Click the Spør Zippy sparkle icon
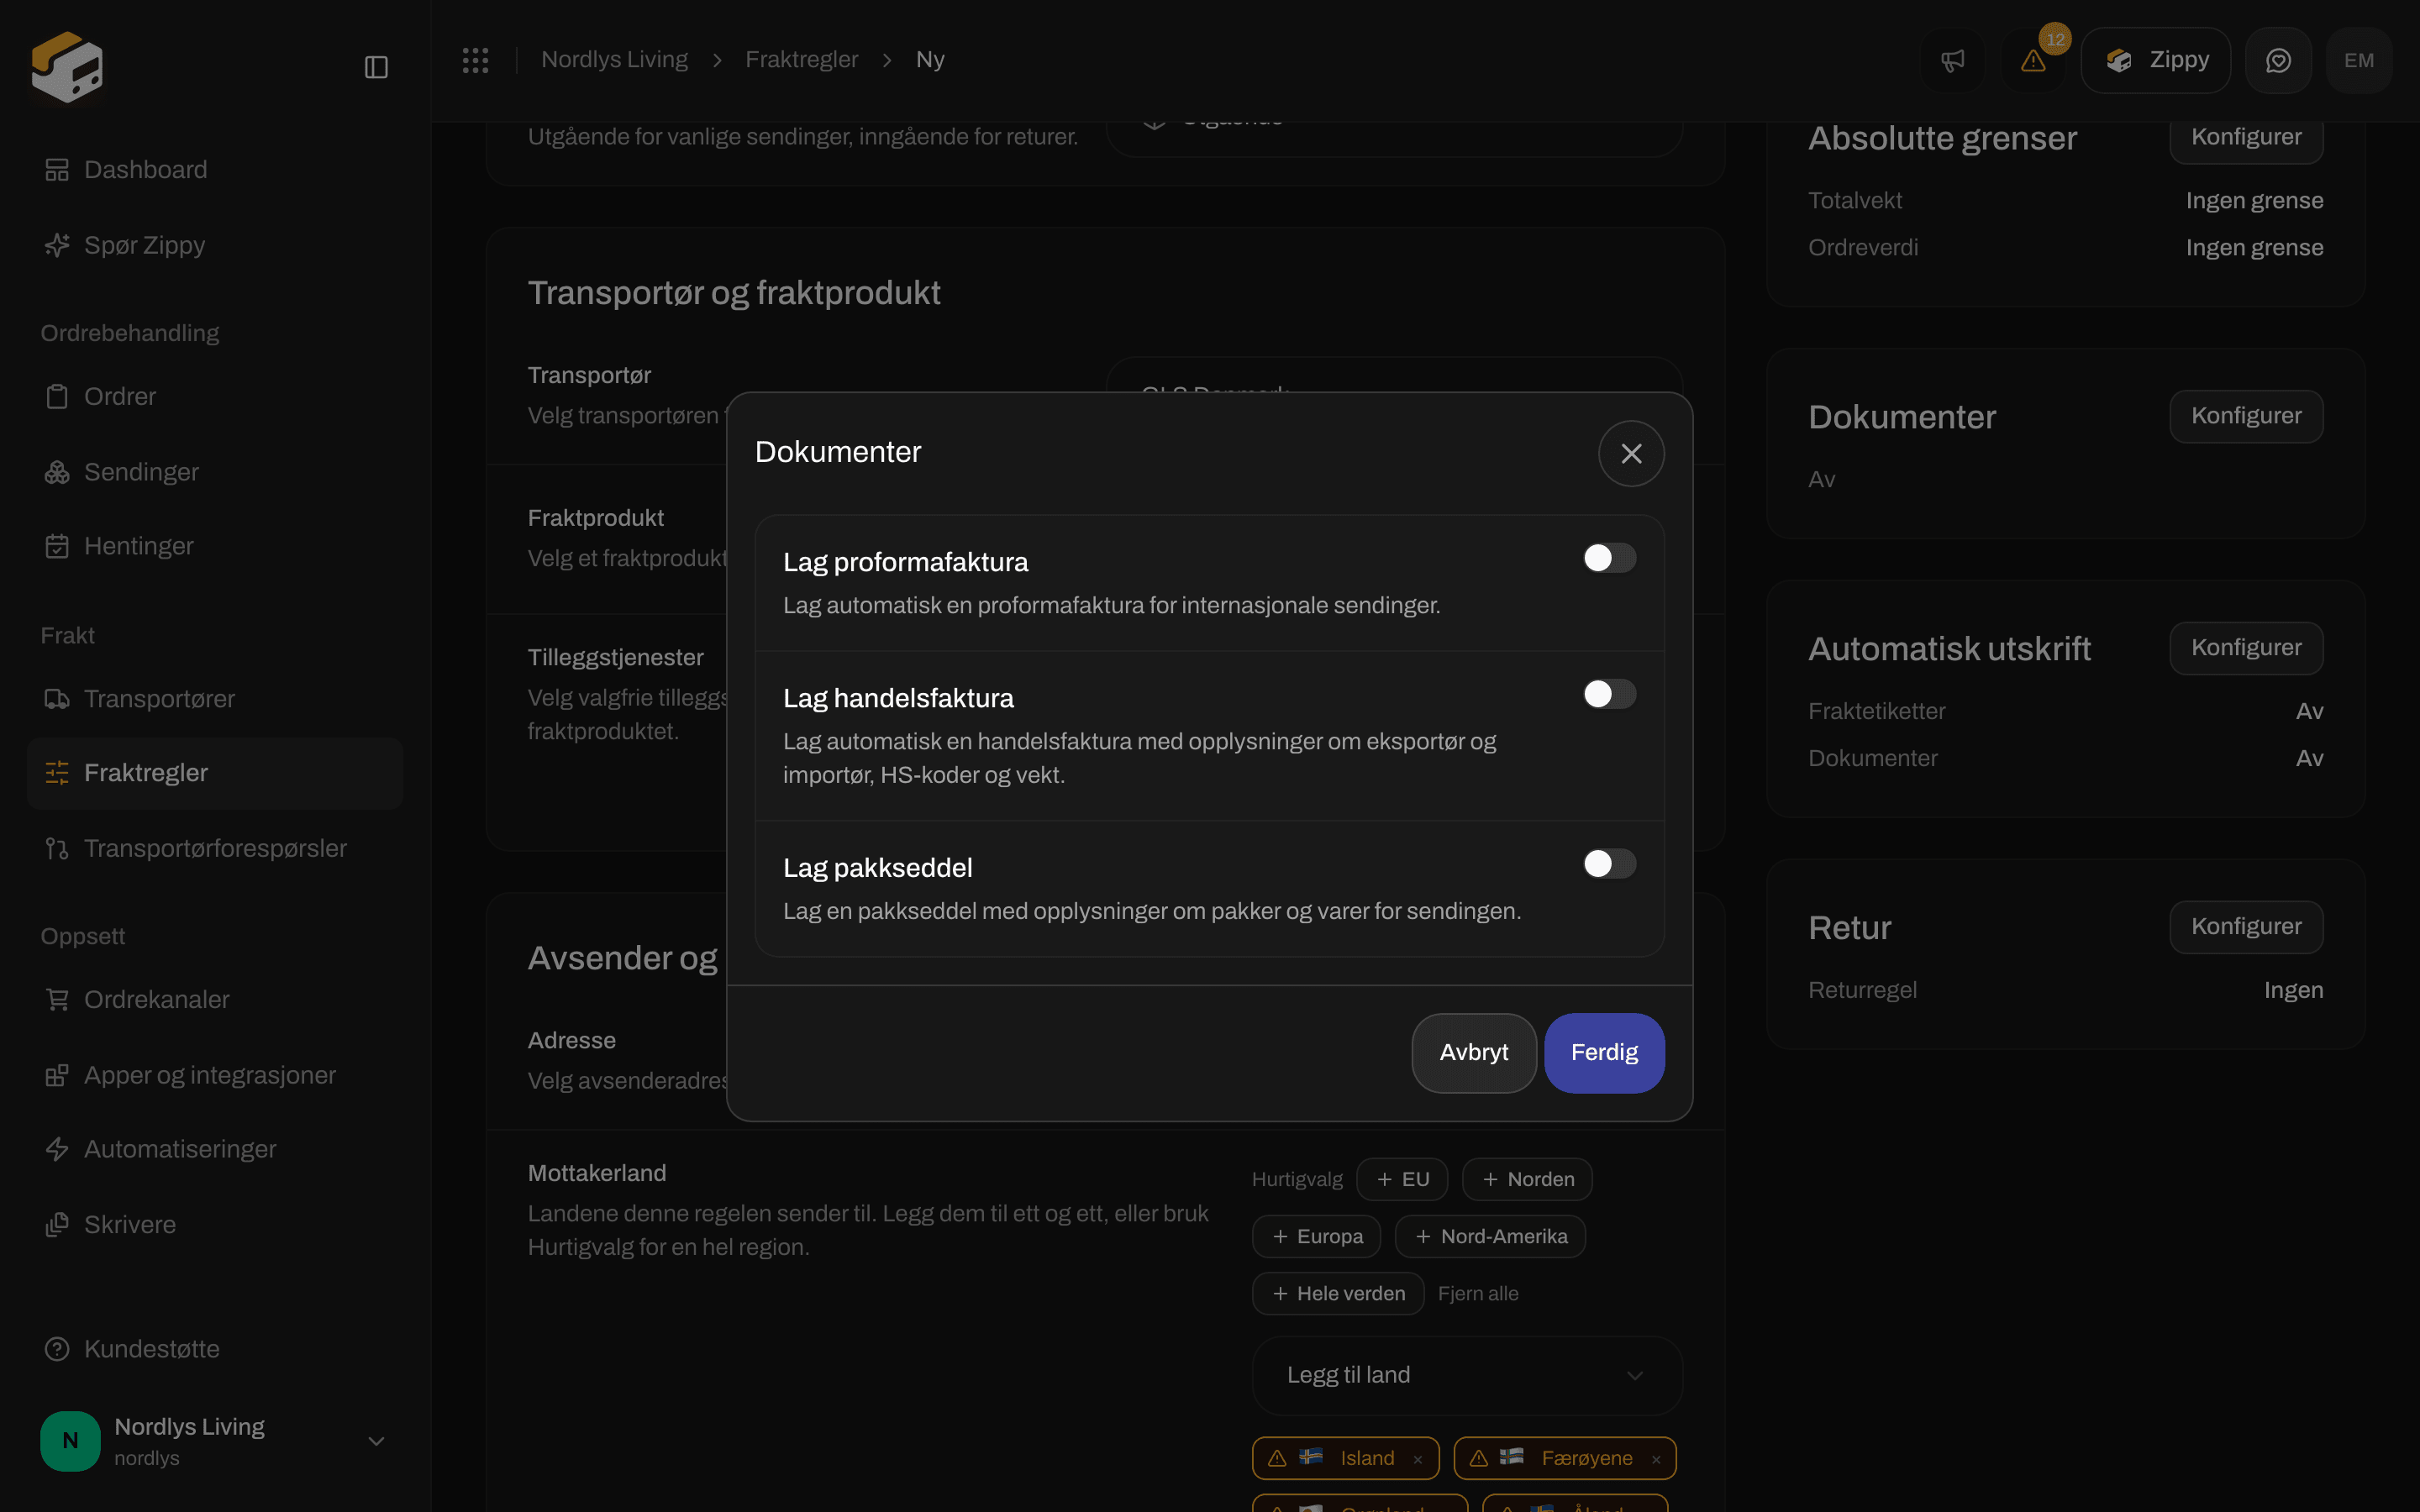The width and height of the screenshot is (2420, 1512). tap(57, 245)
